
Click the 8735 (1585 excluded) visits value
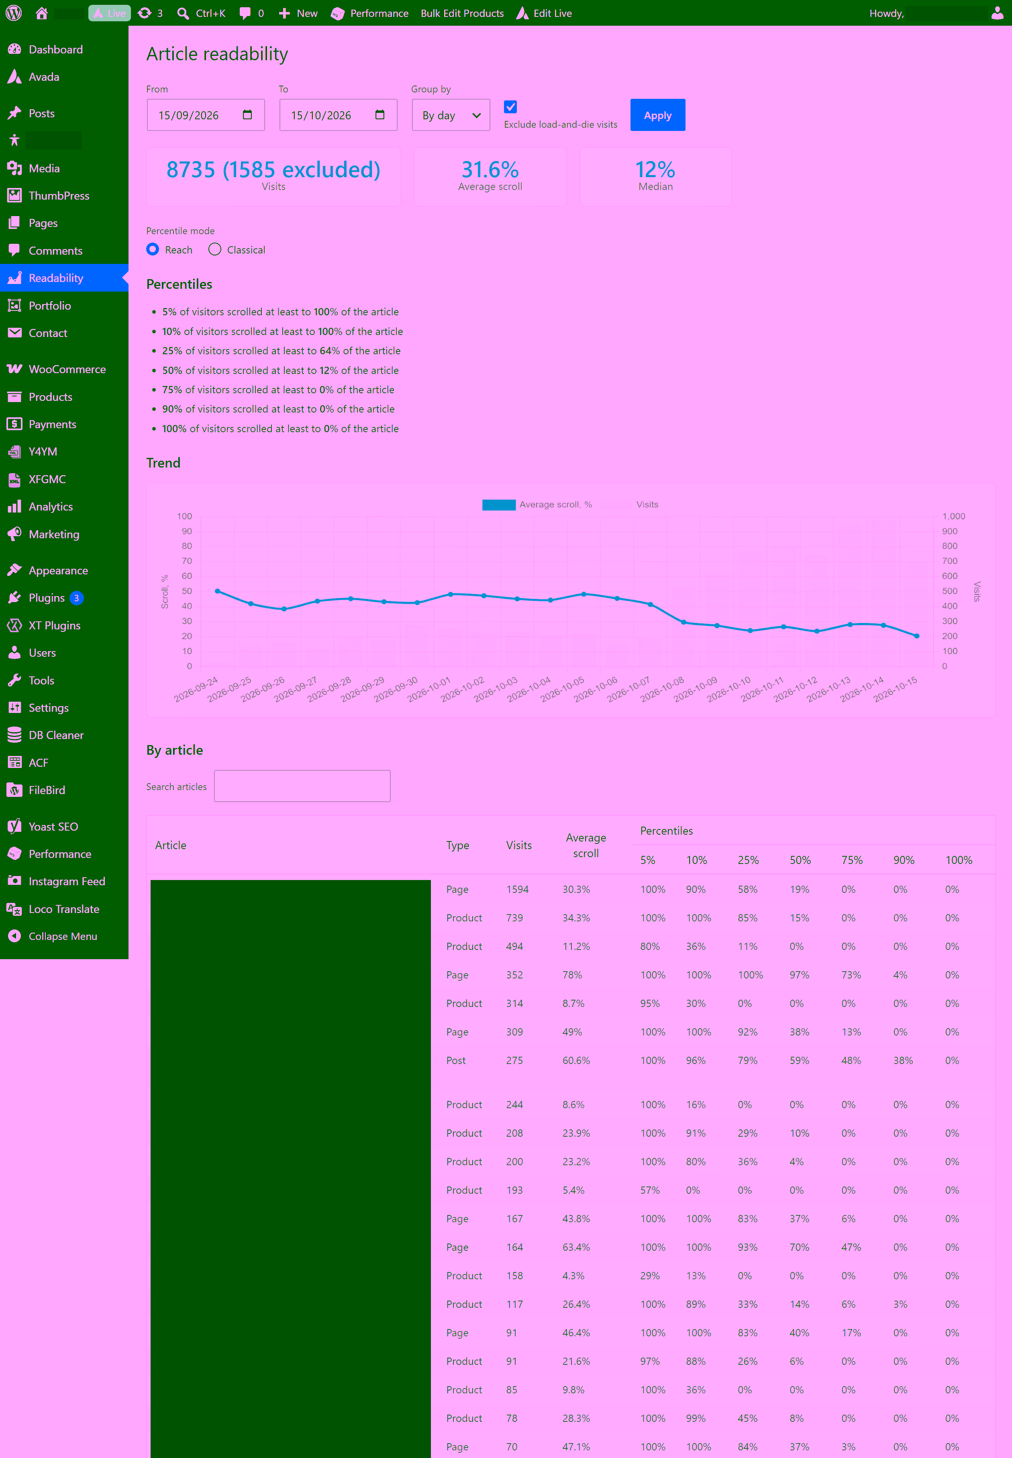[273, 169]
